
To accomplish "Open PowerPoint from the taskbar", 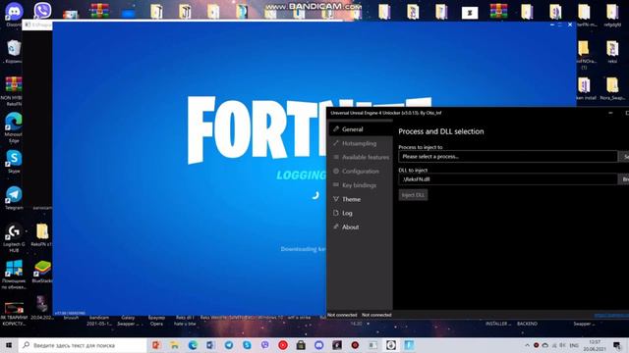I will click(x=156, y=345).
